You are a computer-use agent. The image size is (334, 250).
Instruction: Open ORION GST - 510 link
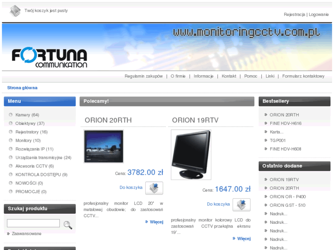[x=287, y=205]
